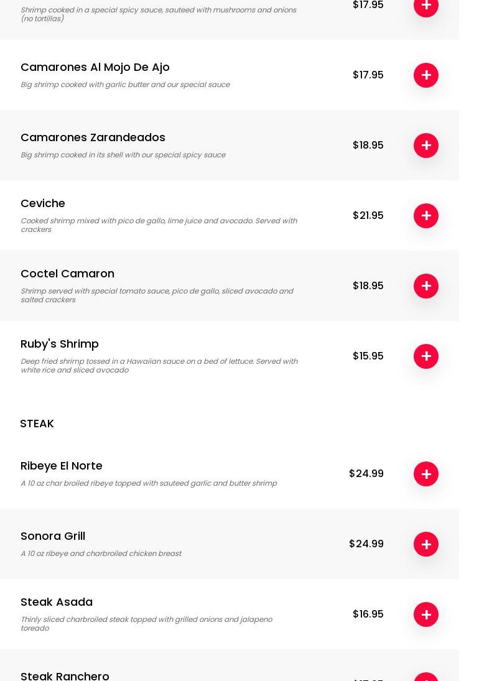The width and height of the screenshot is (479, 681).
Task: Add Camarones Zarandeados using plus button
Action: coord(426,146)
